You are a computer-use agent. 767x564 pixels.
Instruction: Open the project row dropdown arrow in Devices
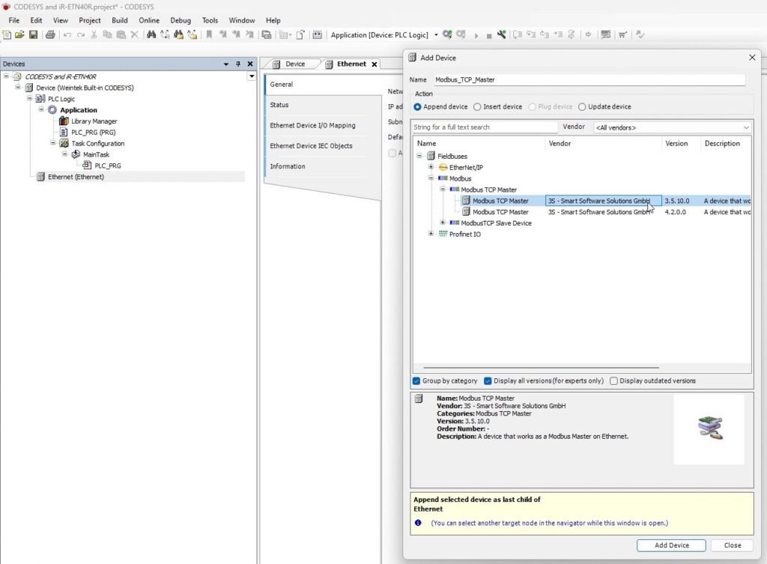click(x=252, y=76)
